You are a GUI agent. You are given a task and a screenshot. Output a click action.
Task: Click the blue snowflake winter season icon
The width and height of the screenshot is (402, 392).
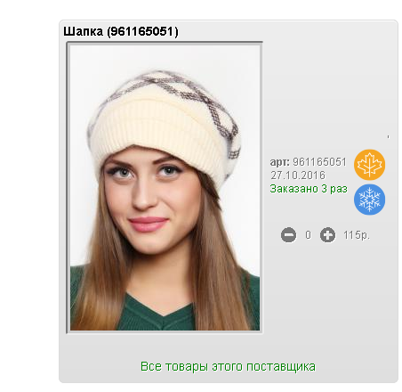[x=369, y=200]
